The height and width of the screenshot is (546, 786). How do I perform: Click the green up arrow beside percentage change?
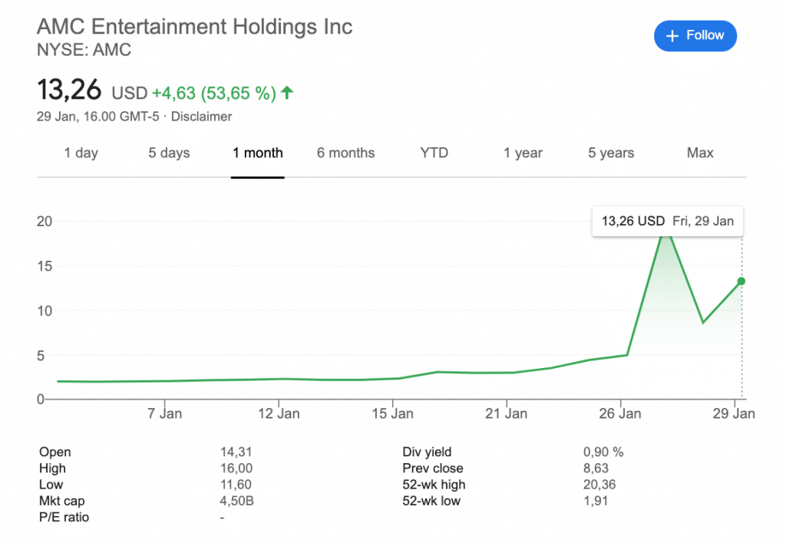[287, 93]
